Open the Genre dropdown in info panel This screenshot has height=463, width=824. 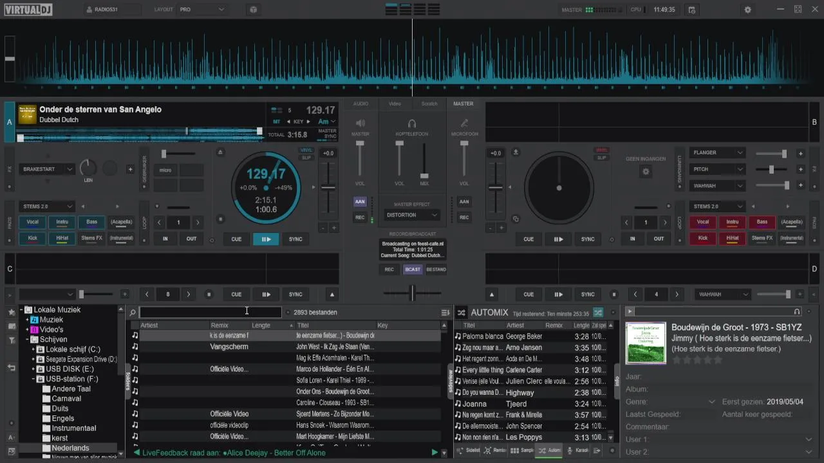click(712, 402)
